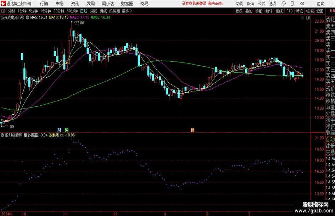The height and width of the screenshot is (216, 335).
Task: Open the 多周期 multi-period view
Action: 115,11
